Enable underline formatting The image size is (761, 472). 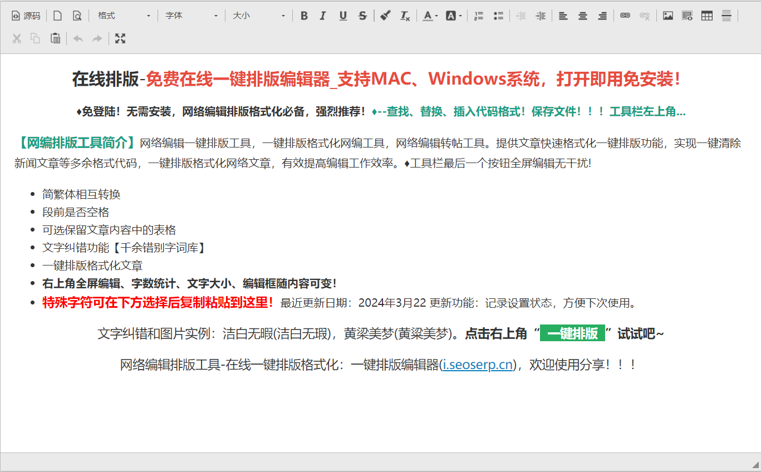tap(343, 16)
